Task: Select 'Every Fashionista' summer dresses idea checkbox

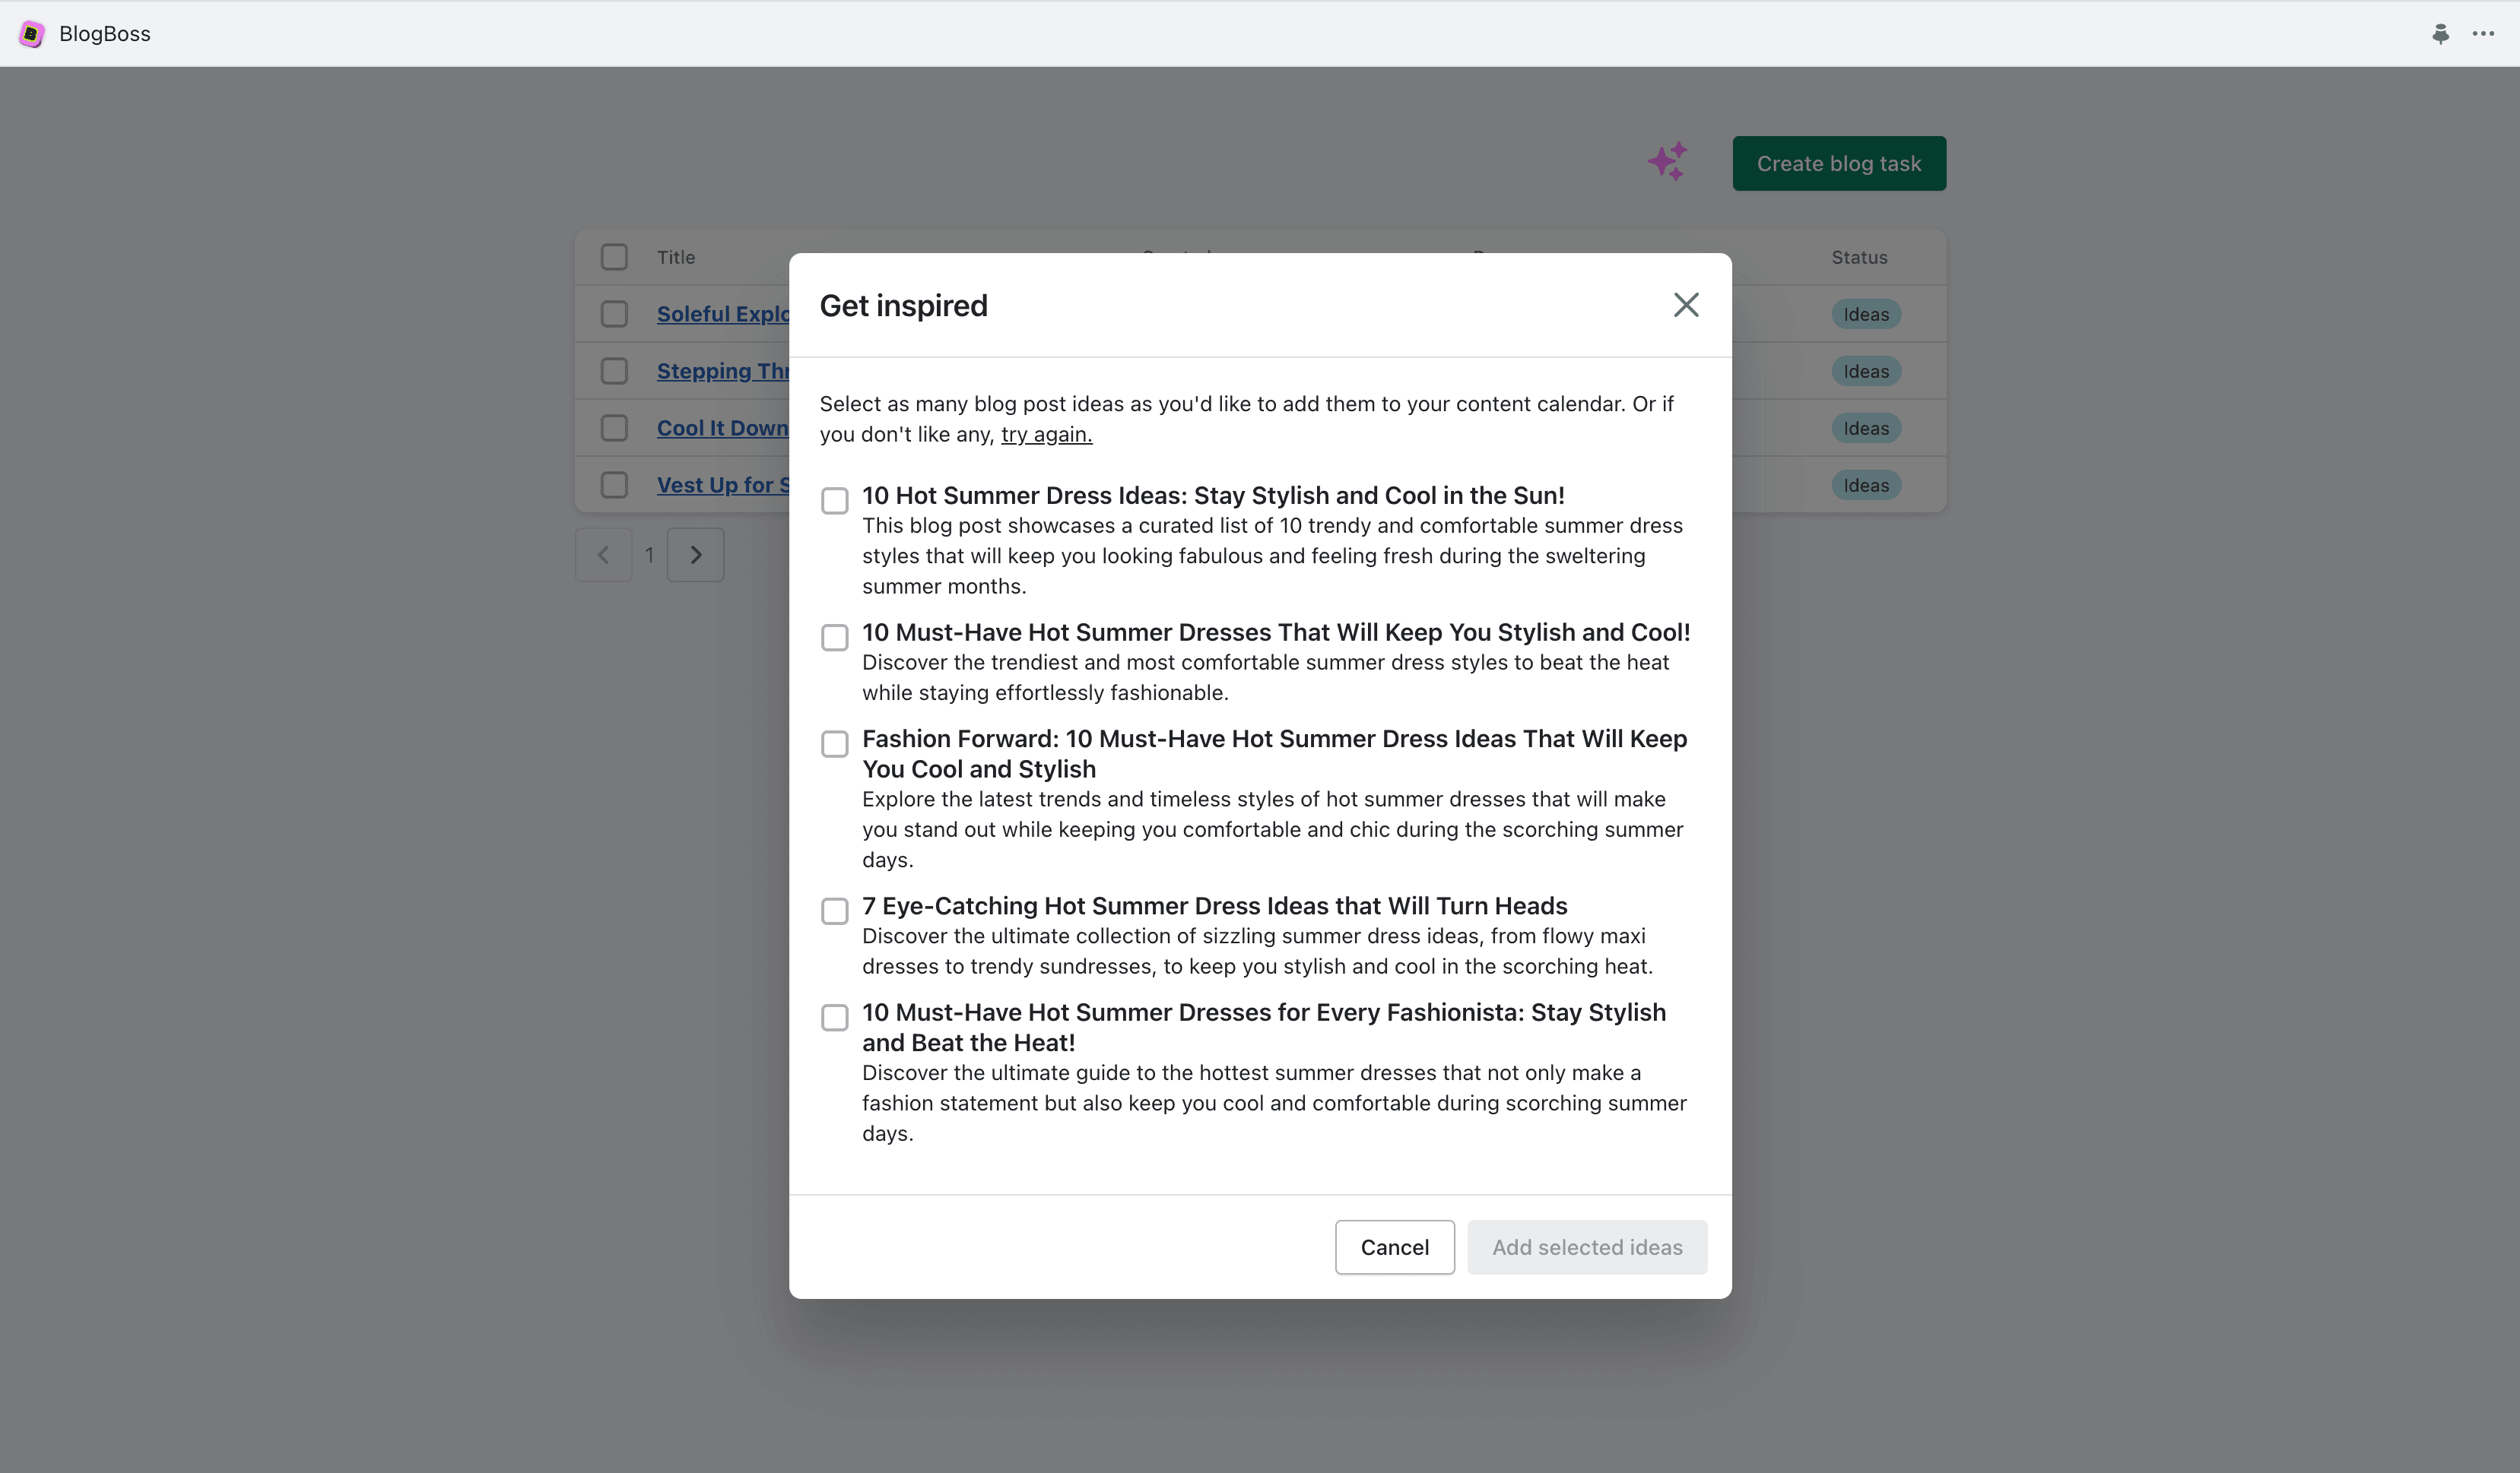Action: point(834,1017)
